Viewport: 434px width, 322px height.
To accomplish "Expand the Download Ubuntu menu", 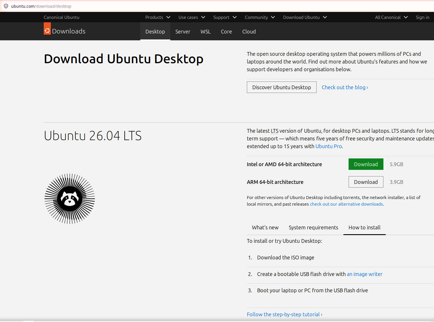I will click(305, 17).
